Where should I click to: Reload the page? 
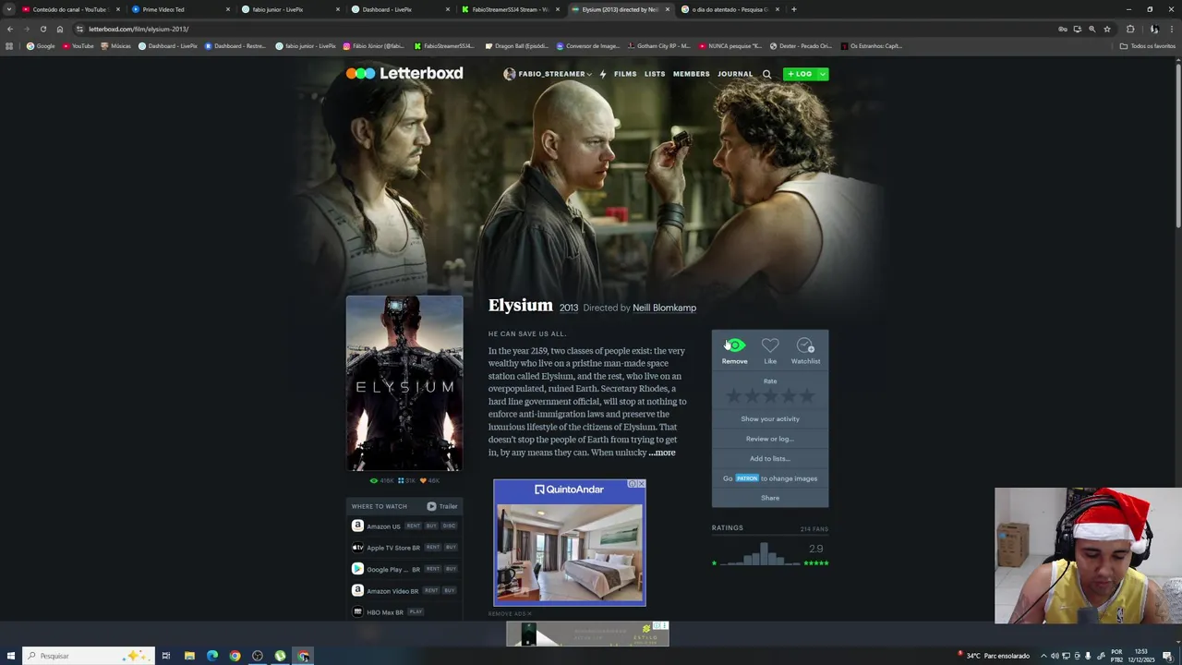point(42,29)
